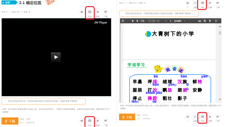Favorite the video with the top star icon
The height and width of the screenshot is (127, 225).
pyautogui.click(x=98, y=12)
